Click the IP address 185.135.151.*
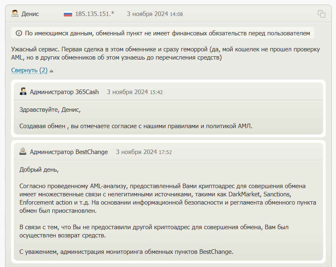Viewport: 336px width, 267px height. tap(95, 14)
